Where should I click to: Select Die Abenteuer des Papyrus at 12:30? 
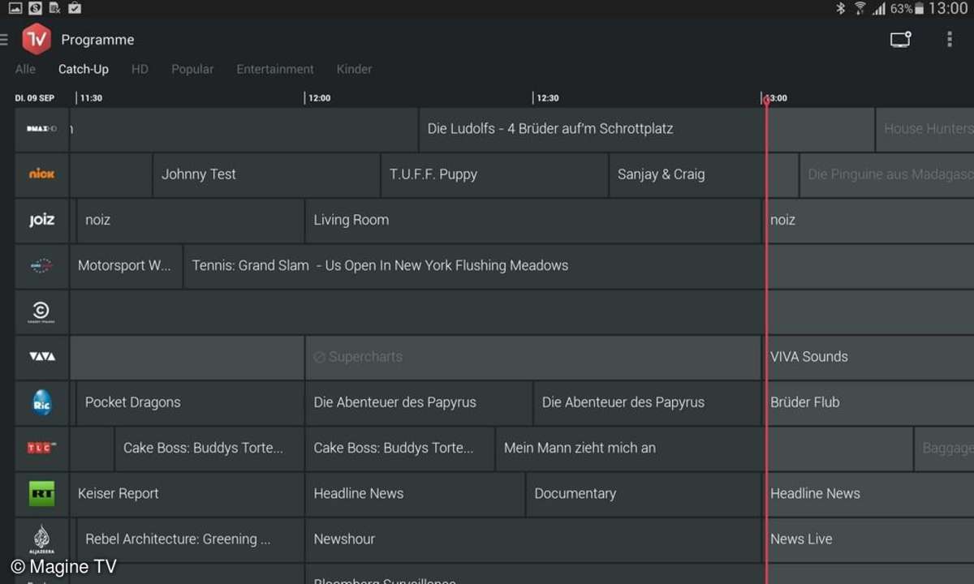[x=648, y=402]
